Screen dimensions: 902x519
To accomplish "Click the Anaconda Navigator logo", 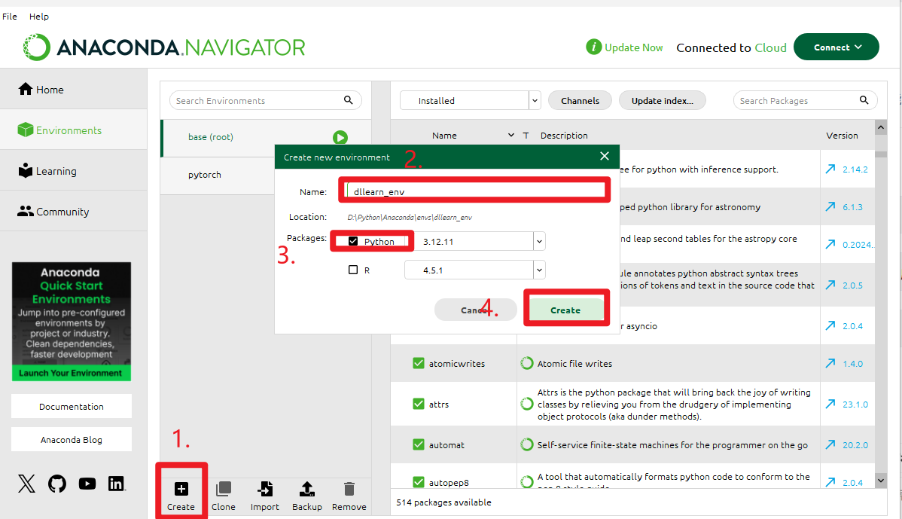I will pos(164,47).
